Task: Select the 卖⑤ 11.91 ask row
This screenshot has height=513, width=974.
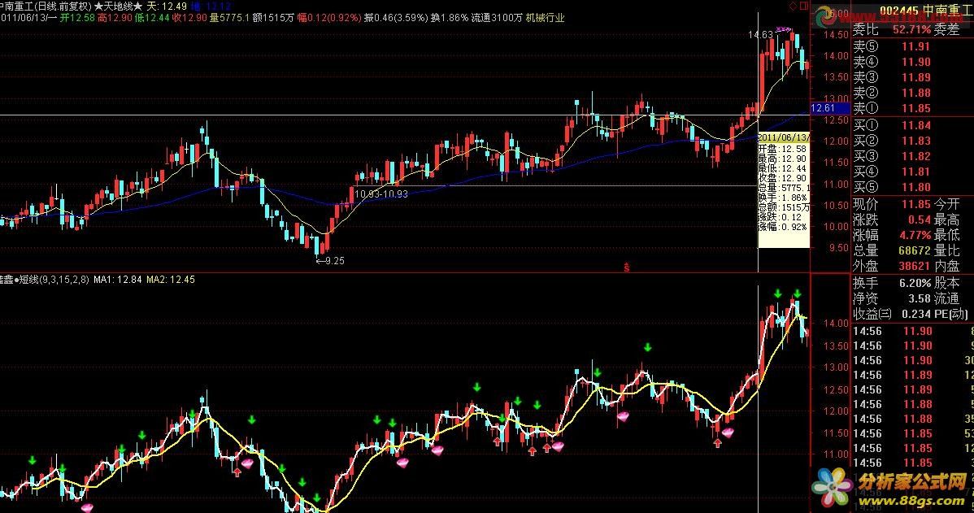Action: tap(892, 46)
